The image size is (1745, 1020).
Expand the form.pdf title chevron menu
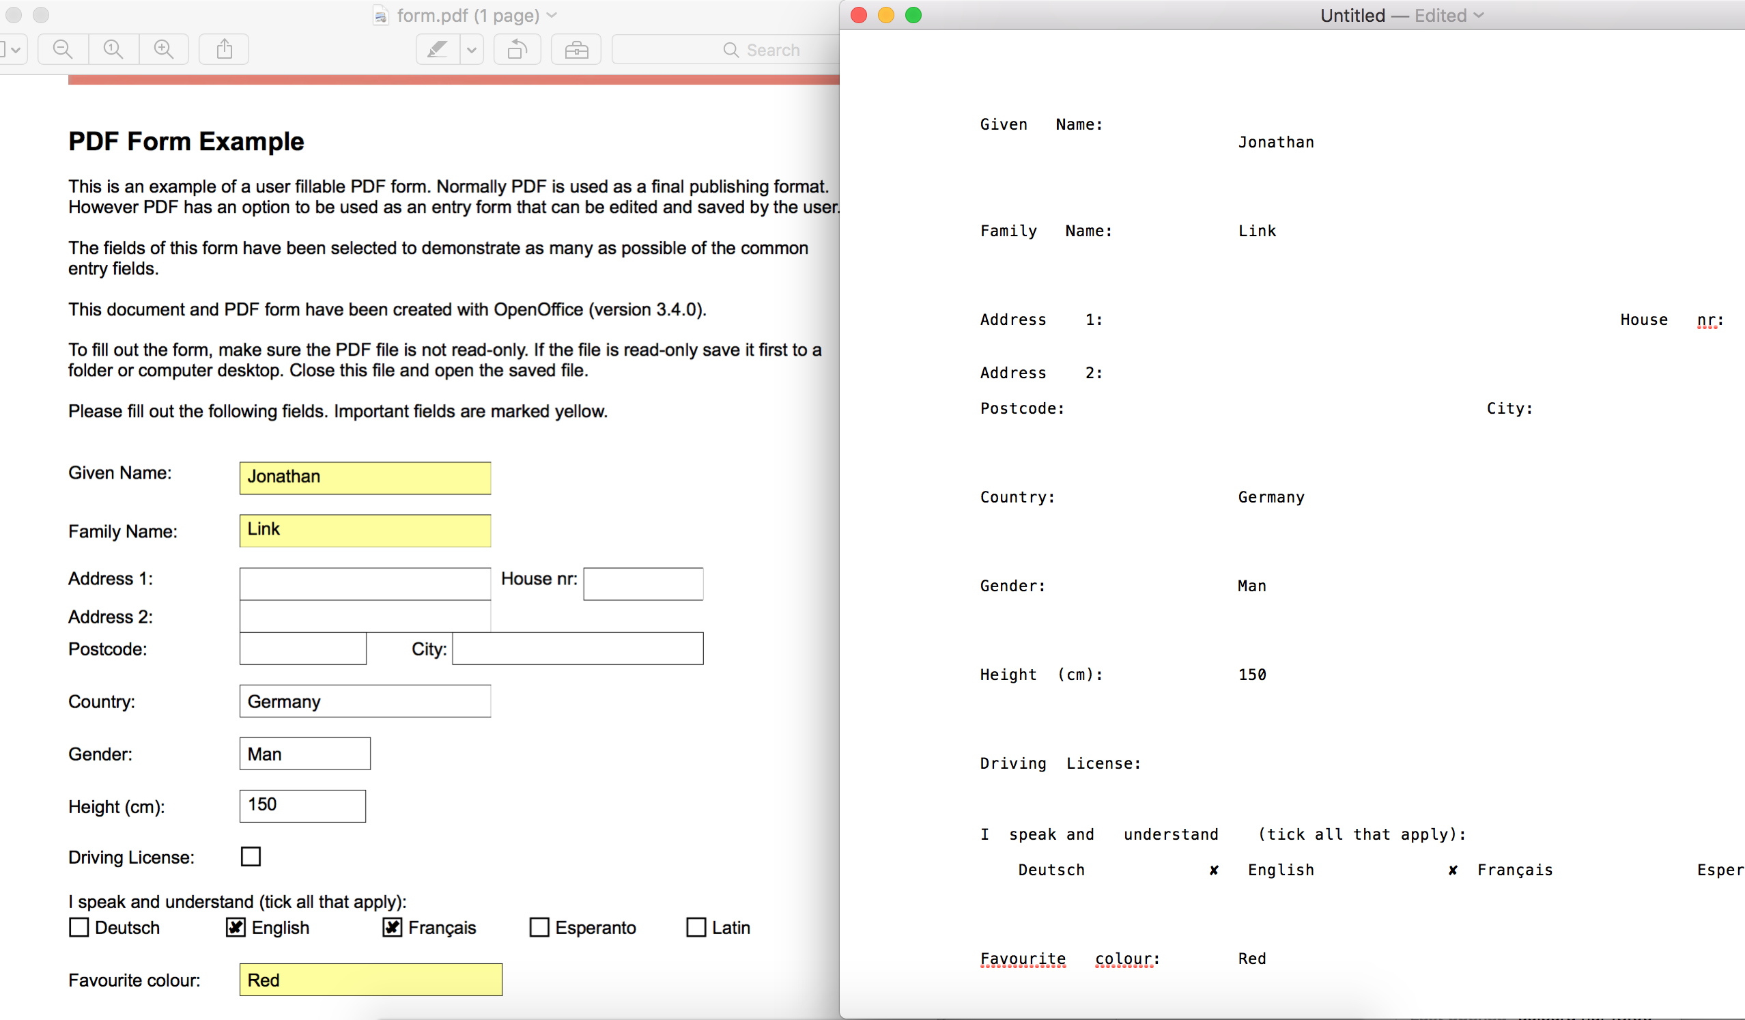(552, 15)
